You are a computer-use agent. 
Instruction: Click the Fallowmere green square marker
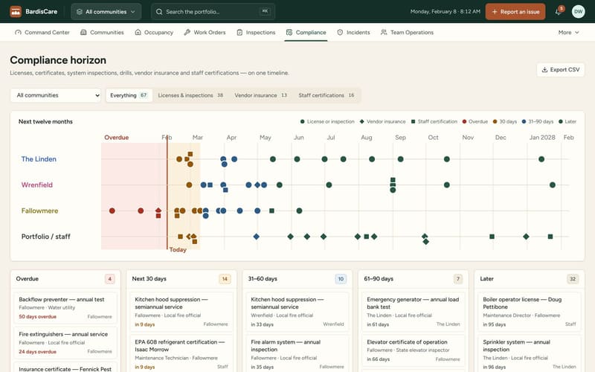coord(271,211)
